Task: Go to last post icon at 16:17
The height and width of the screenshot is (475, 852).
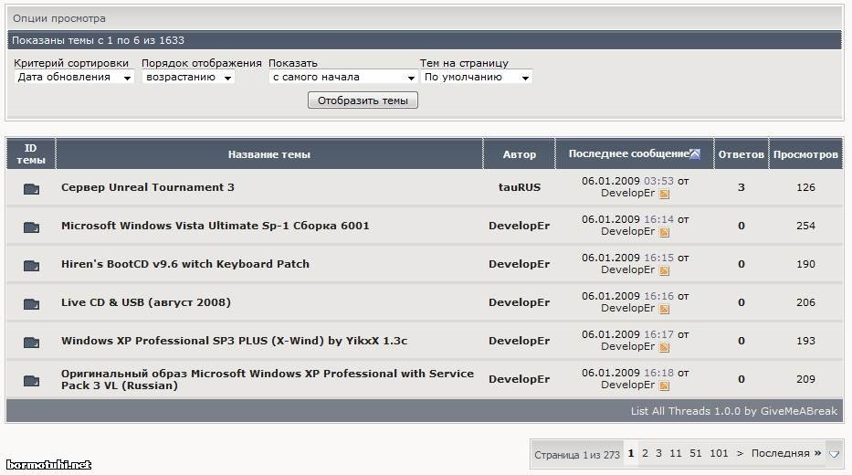Action: coord(664,347)
